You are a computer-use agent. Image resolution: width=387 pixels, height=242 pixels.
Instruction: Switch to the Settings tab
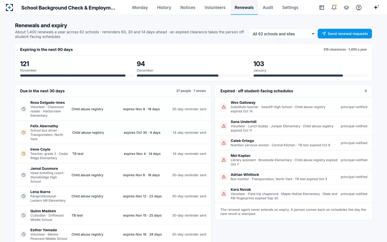(x=290, y=8)
